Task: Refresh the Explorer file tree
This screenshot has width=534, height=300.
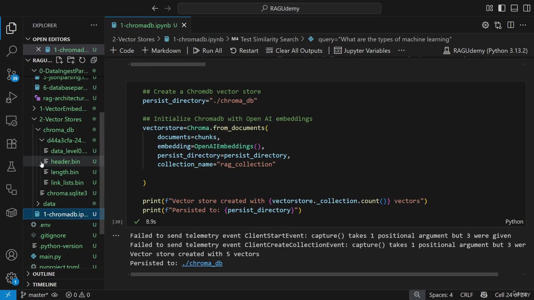Action: click(x=82, y=60)
